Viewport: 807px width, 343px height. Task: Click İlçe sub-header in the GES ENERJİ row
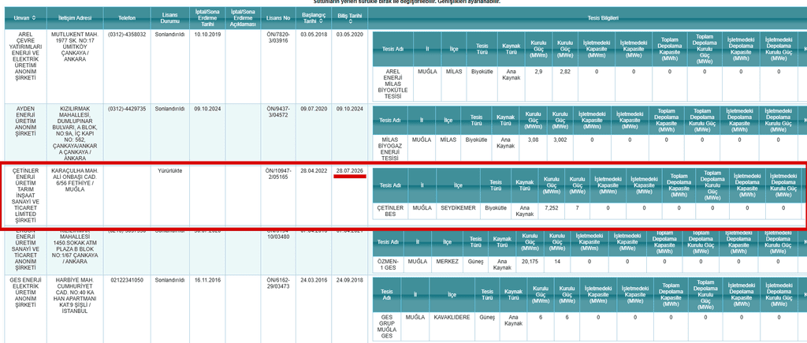coord(452,295)
